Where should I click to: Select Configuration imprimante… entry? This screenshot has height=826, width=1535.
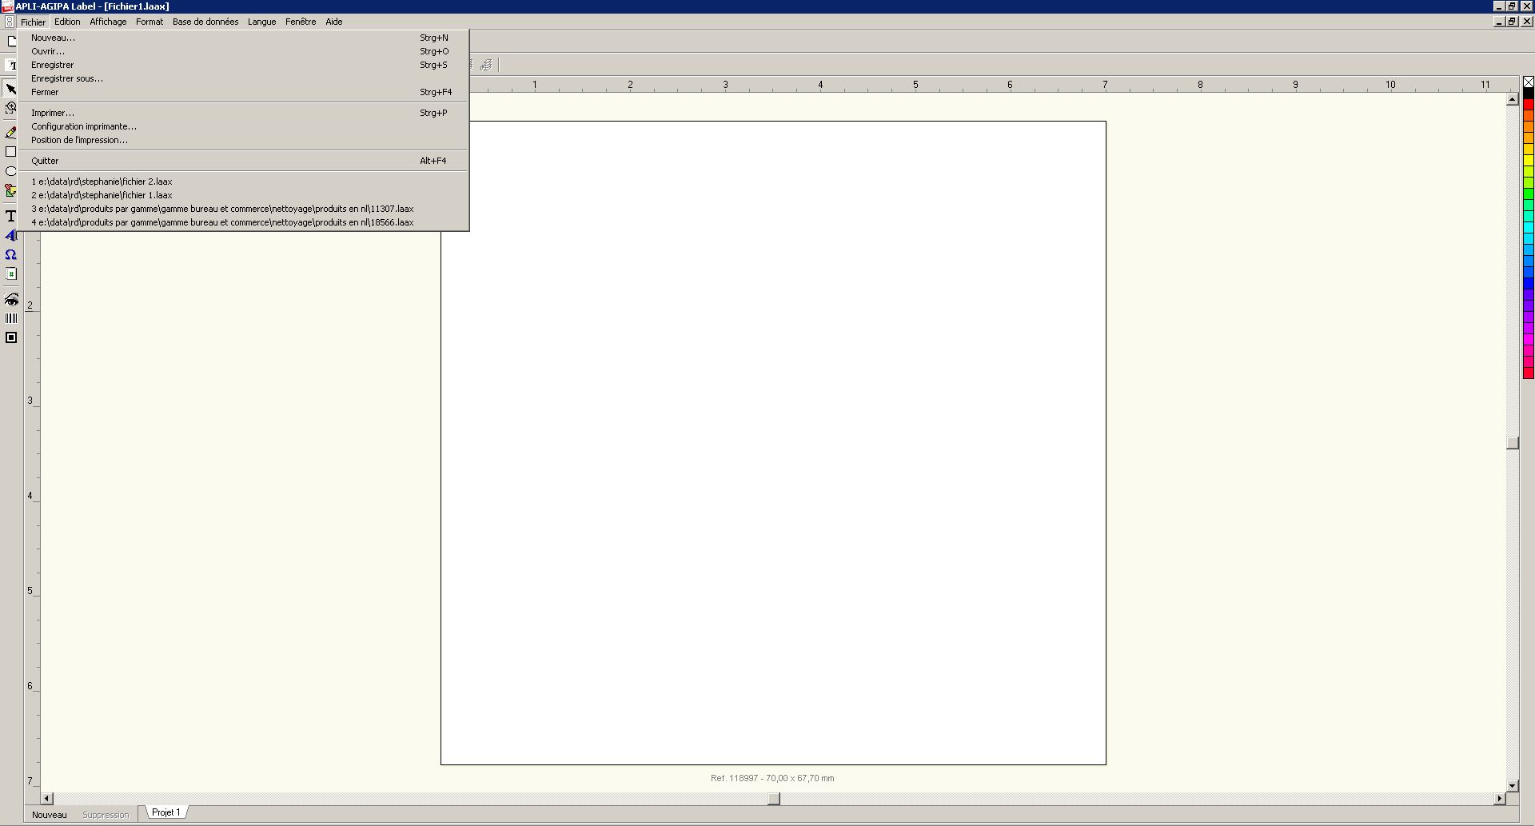(x=84, y=126)
